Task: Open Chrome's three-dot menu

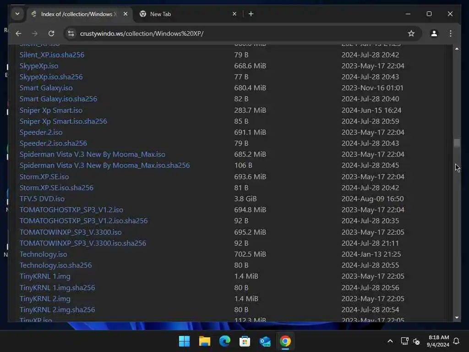Action: click(x=451, y=33)
